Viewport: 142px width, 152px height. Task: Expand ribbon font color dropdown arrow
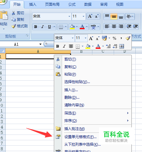click(x=87, y=27)
